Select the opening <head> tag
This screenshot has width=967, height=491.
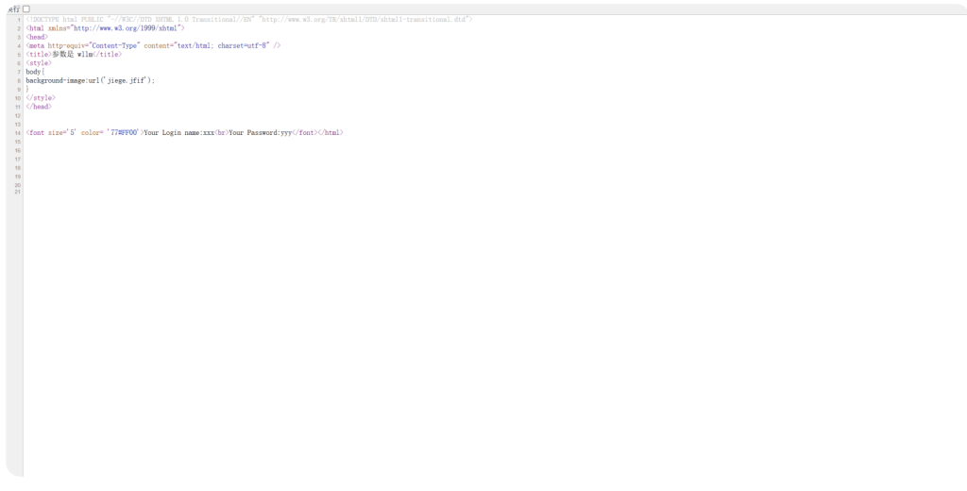[x=37, y=37]
